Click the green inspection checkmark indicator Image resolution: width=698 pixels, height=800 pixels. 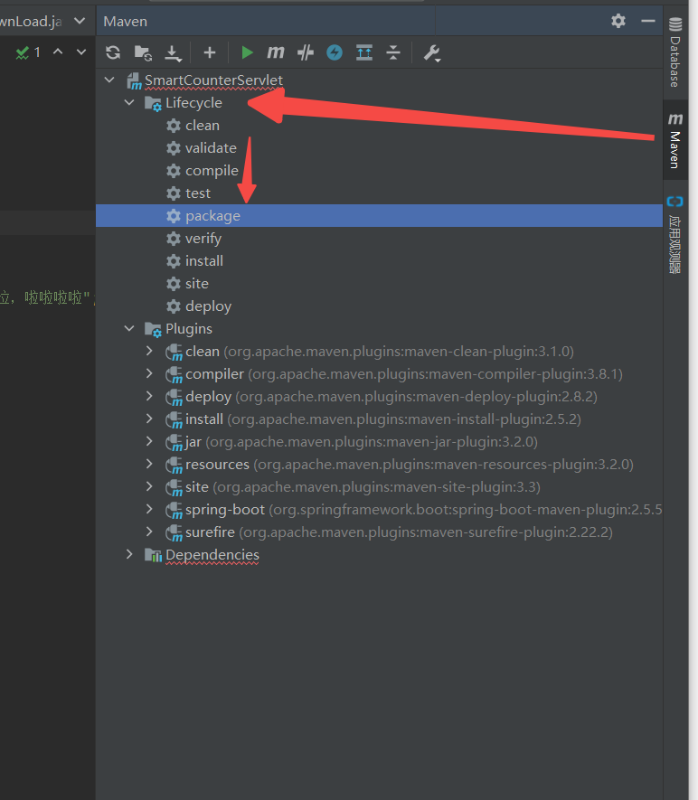(x=22, y=52)
